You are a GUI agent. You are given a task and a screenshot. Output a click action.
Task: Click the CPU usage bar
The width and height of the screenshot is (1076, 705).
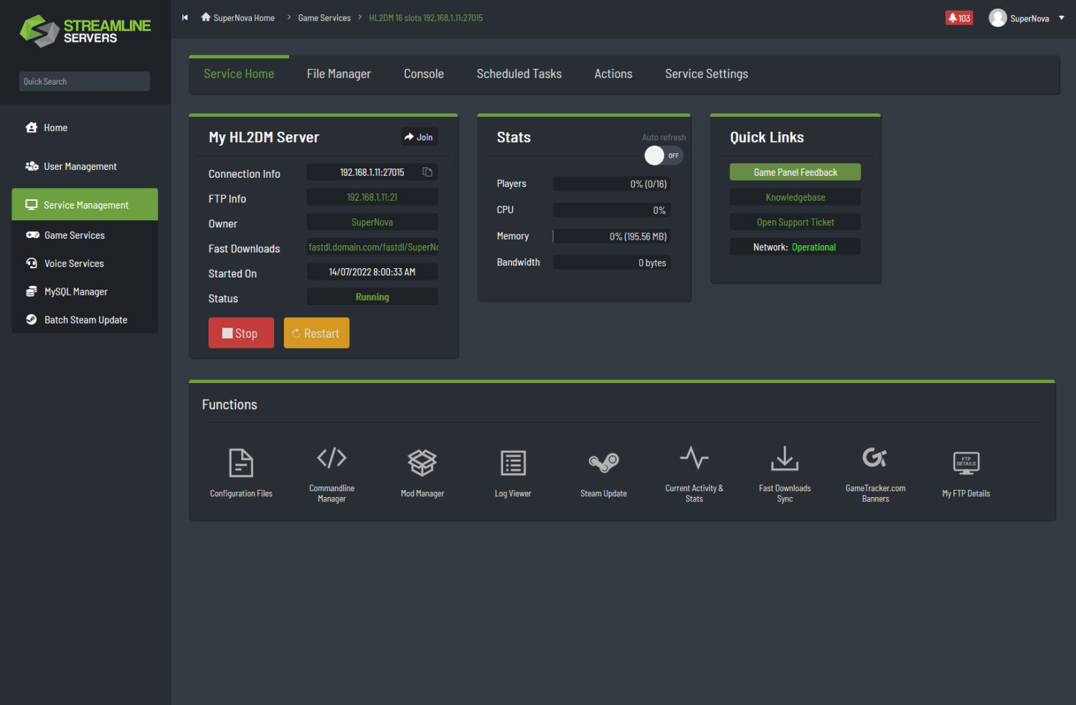611,210
